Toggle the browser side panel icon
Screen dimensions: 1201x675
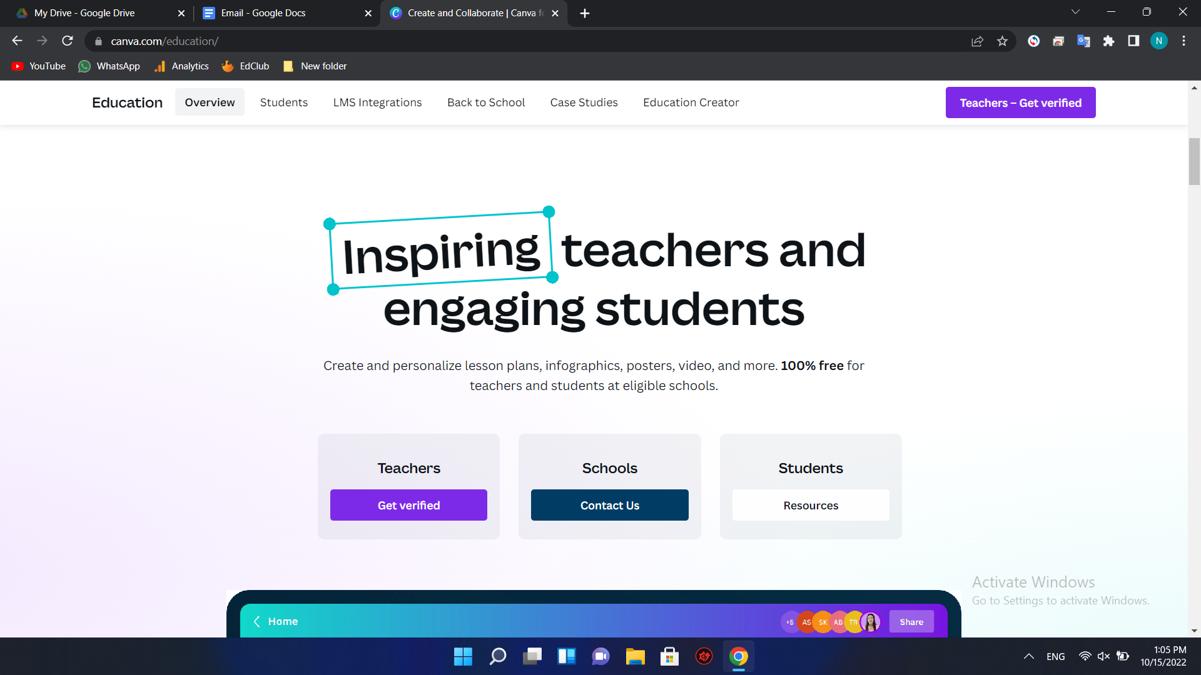1133,41
